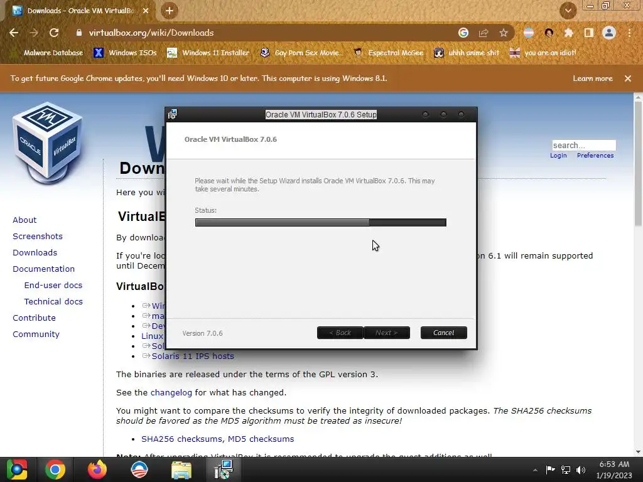This screenshot has width=643, height=482.
Task: Open the Contribute sidebar link
Action: click(34, 318)
